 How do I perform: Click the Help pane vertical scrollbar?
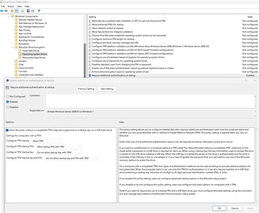[257, 165]
